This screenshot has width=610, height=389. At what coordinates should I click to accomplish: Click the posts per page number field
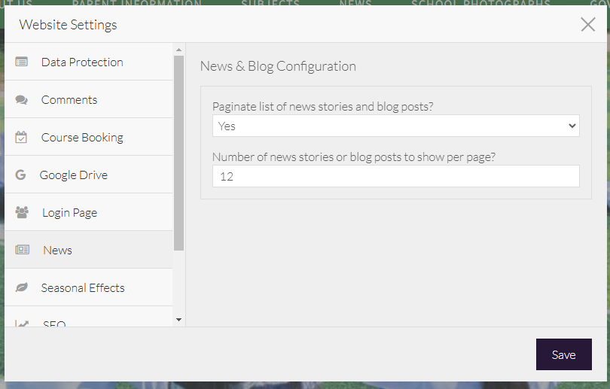pyautogui.click(x=395, y=176)
